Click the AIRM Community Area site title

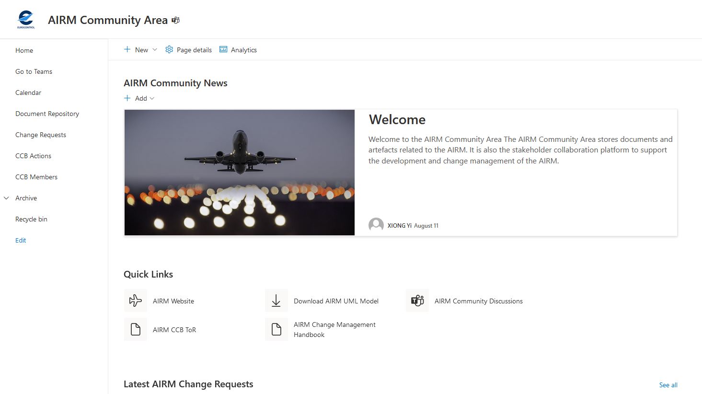[x=108, y=20]
